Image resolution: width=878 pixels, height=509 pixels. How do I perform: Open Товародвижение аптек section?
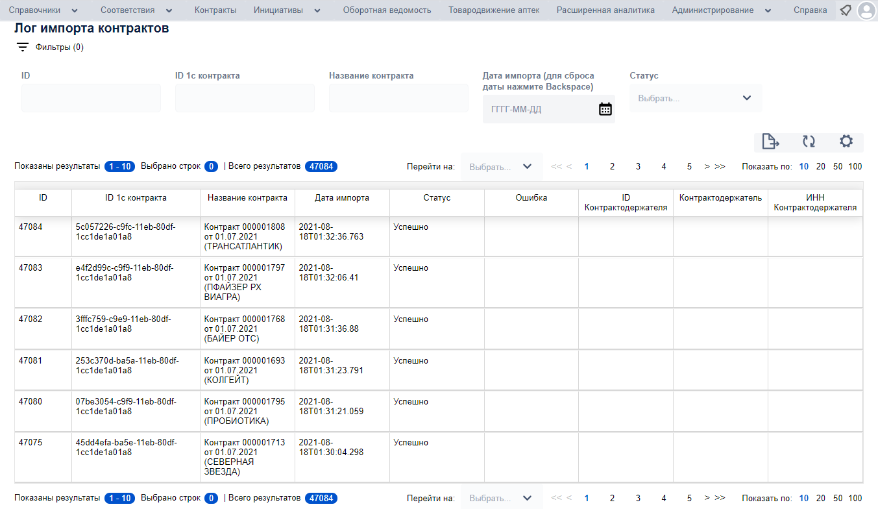494,10
